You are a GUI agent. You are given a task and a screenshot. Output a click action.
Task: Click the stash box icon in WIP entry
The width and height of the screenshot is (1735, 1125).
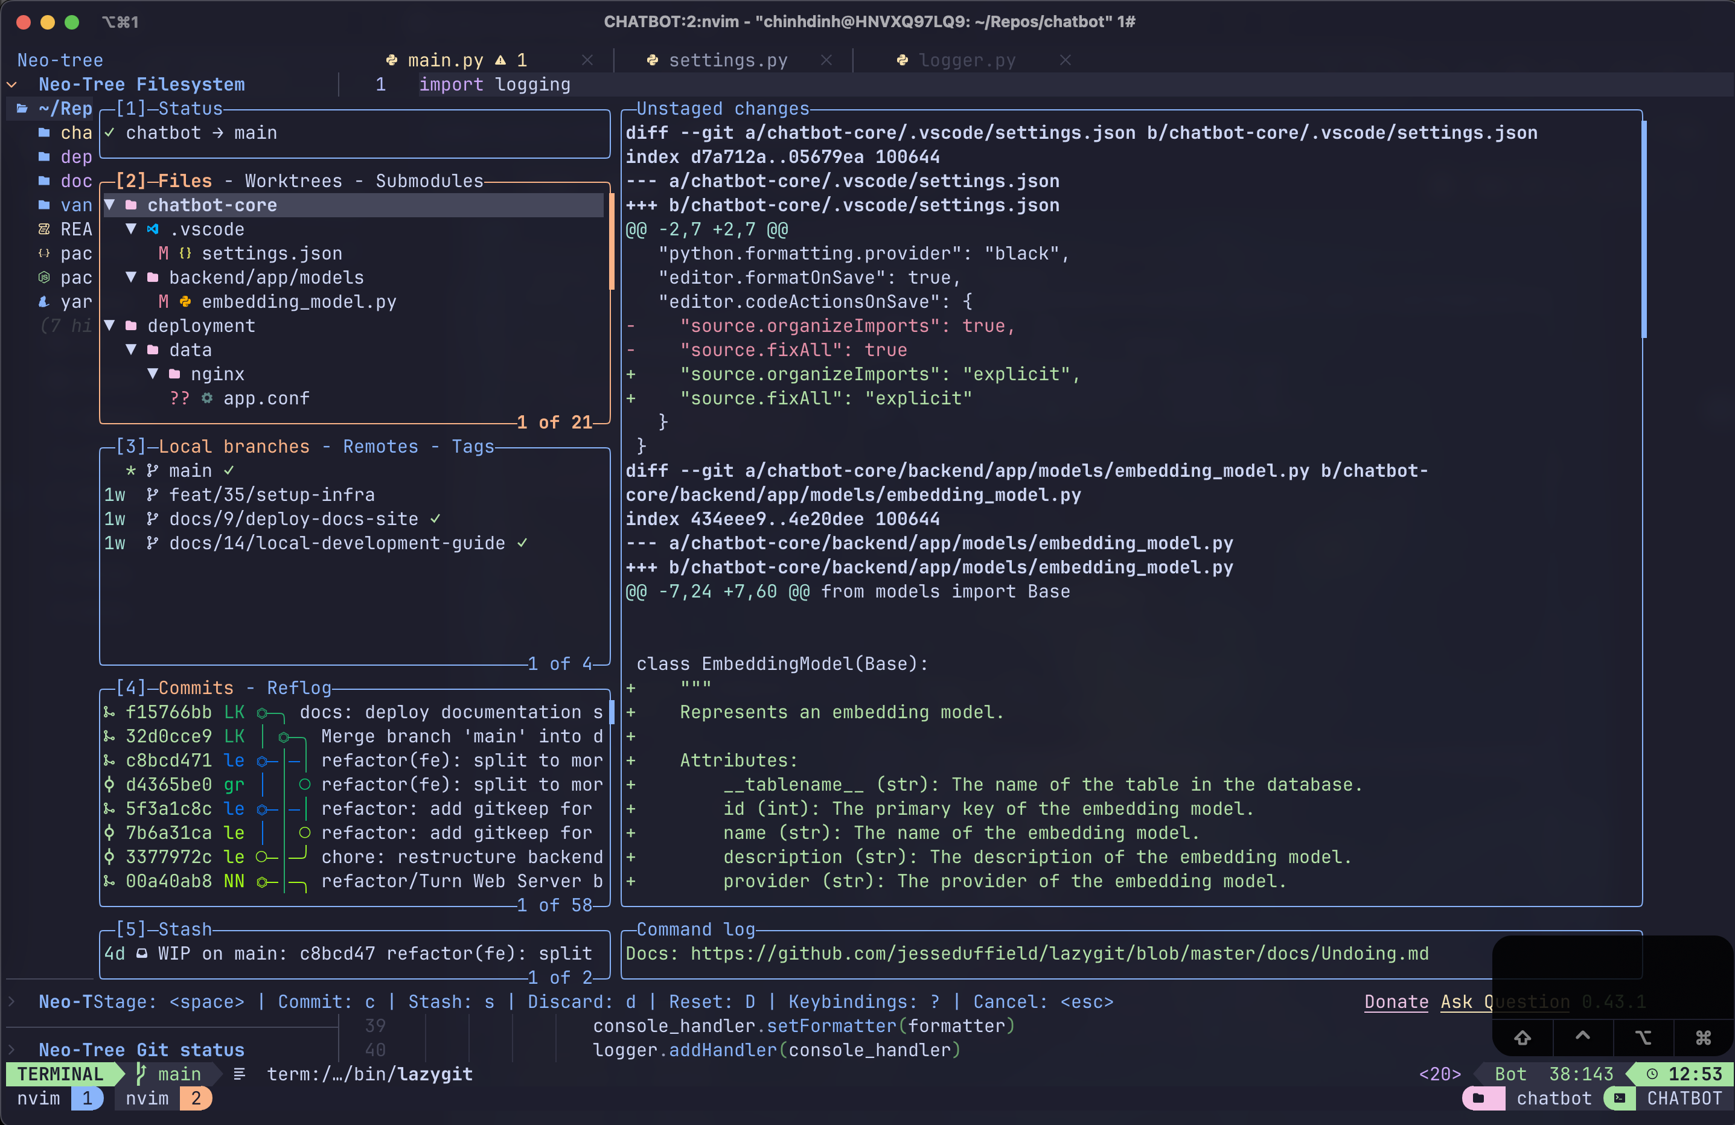coord(142,953)
